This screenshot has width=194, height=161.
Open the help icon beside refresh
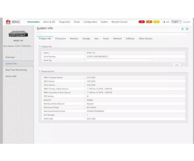click(187, 29)
